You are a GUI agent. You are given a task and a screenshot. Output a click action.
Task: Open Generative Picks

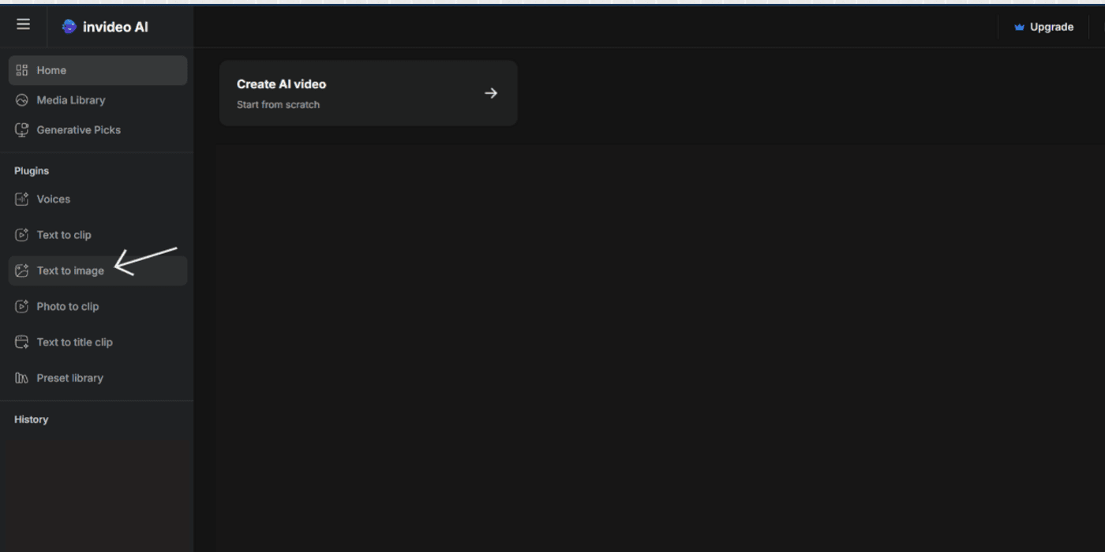pos(78,129)
